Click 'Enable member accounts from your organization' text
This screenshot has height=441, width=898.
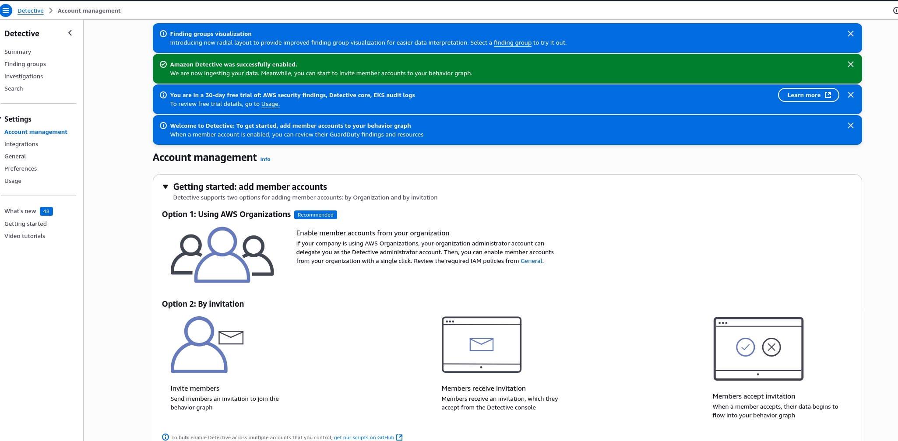(373, 233)
